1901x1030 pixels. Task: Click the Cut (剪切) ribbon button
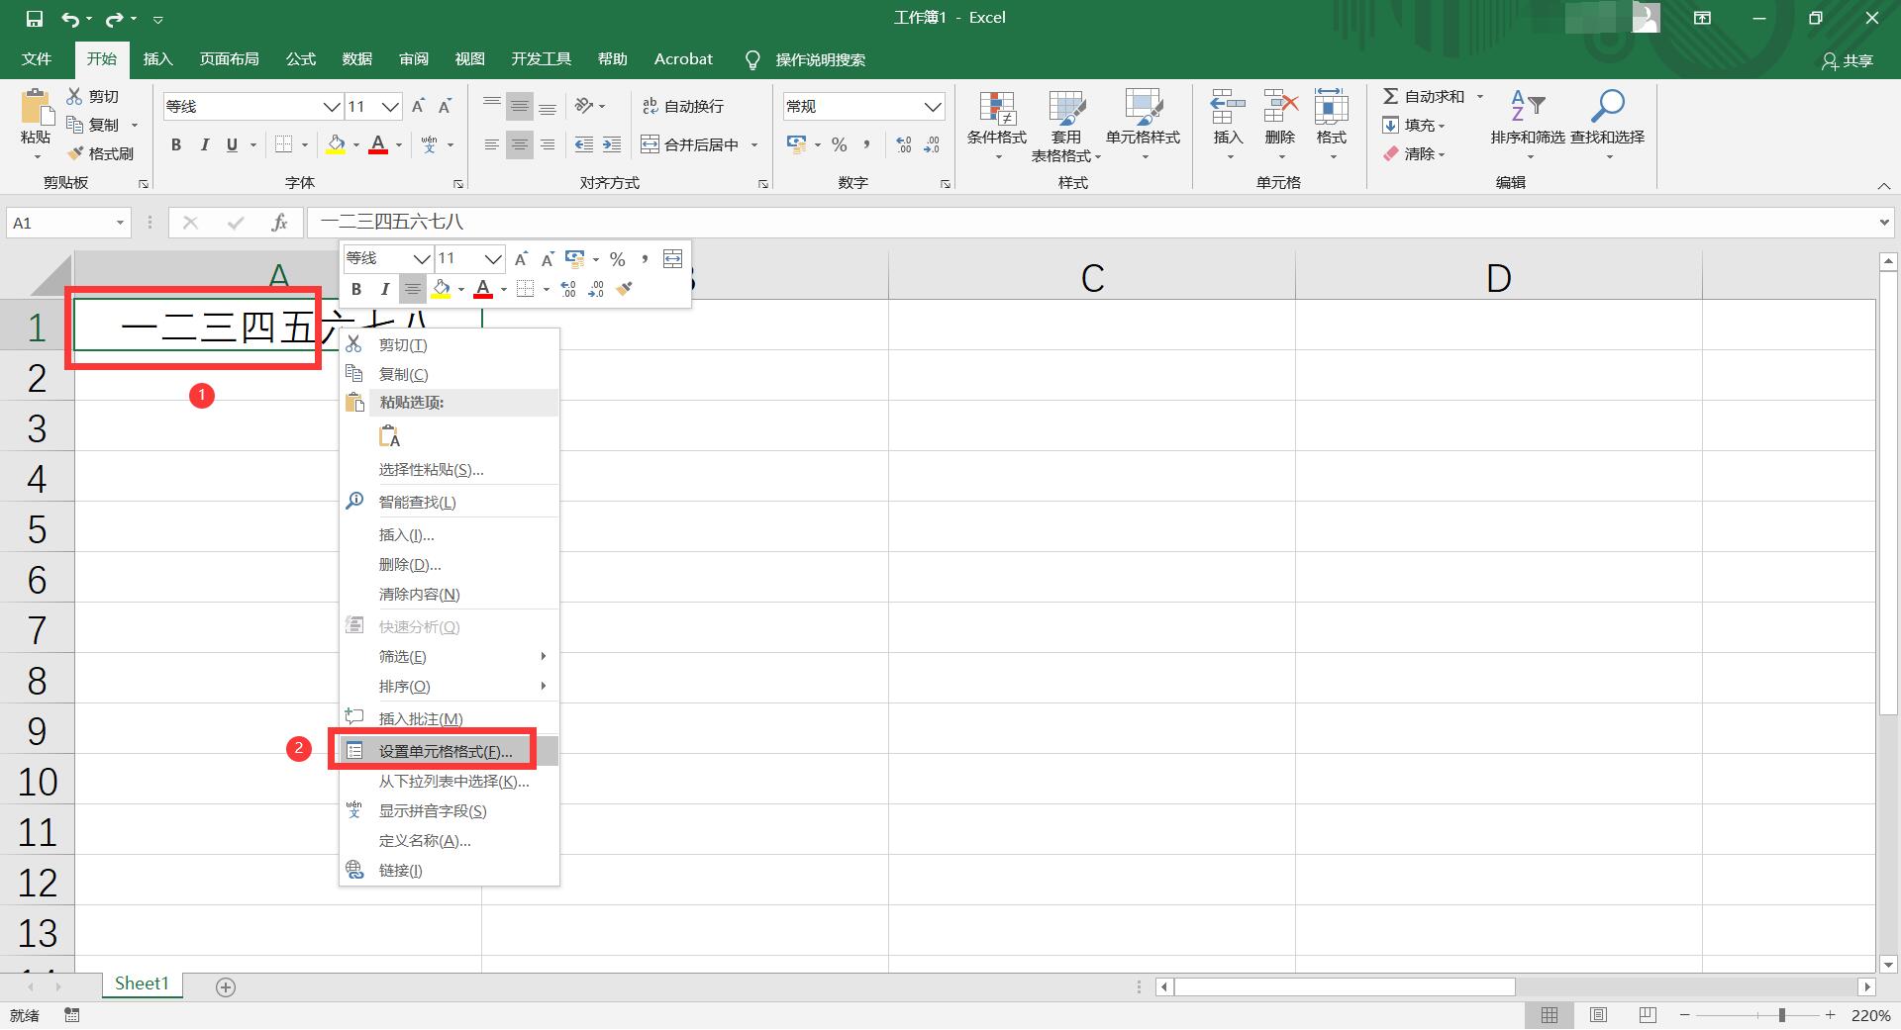tap(93, 96)
